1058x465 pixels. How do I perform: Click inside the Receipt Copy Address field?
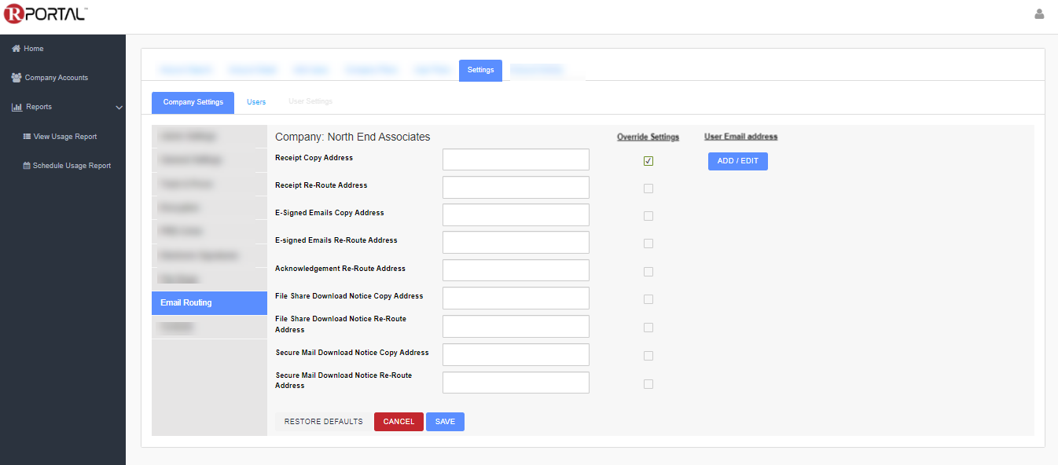click(x=515, y=159)
